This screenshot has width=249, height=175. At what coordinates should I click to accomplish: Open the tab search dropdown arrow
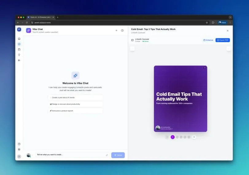(230, 17)
